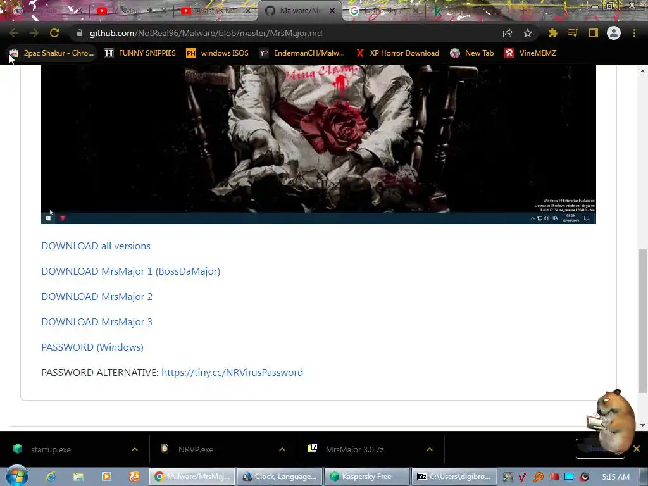Go forward using the browser forward arrow
Viewport: 648px width, 486px height.
point(34,33)
